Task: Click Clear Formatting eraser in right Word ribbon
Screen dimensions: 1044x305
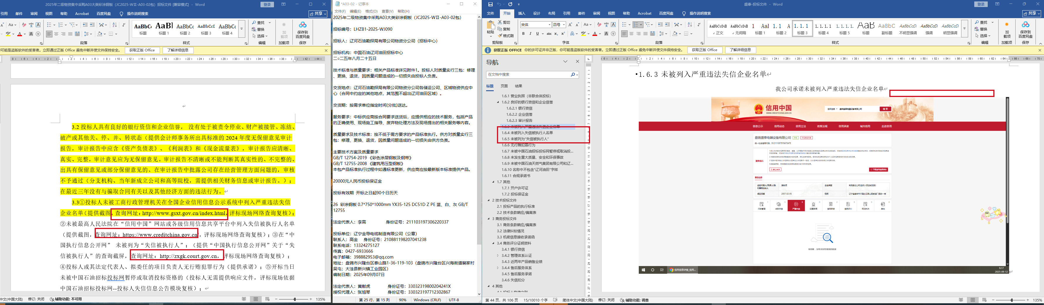Action: pyautogui.click(x=600, y=25)
